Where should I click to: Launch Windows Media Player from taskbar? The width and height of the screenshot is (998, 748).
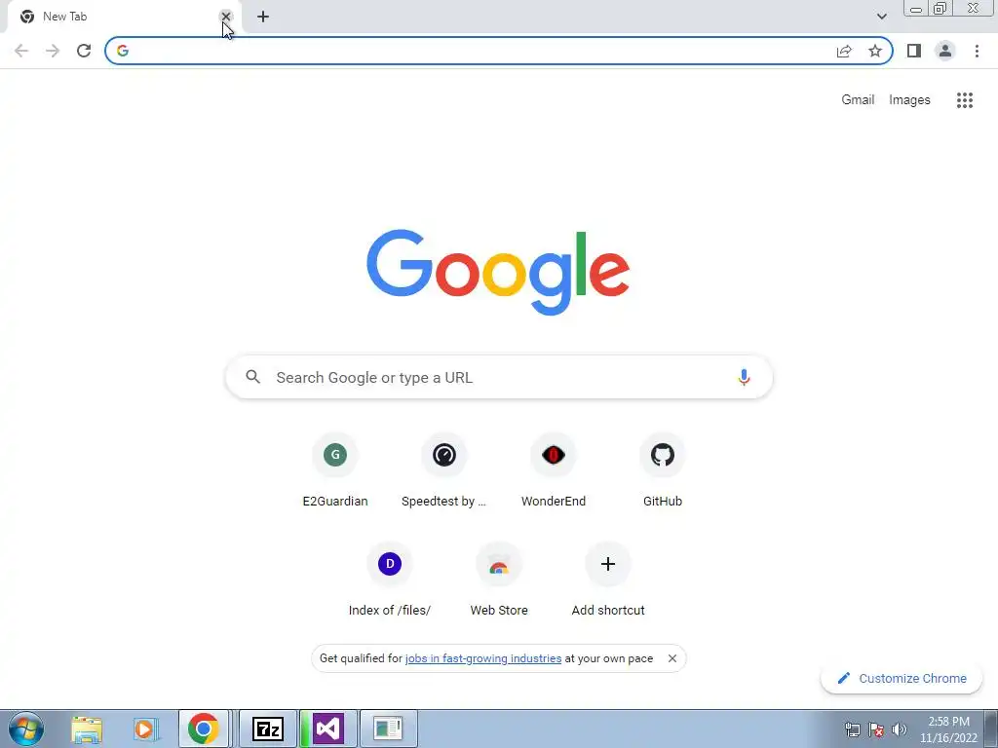point(145,729)
